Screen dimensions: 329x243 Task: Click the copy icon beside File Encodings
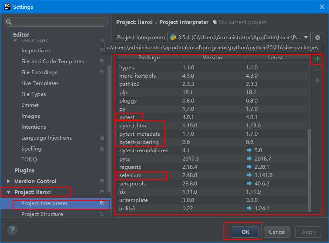tap(102, 72)
